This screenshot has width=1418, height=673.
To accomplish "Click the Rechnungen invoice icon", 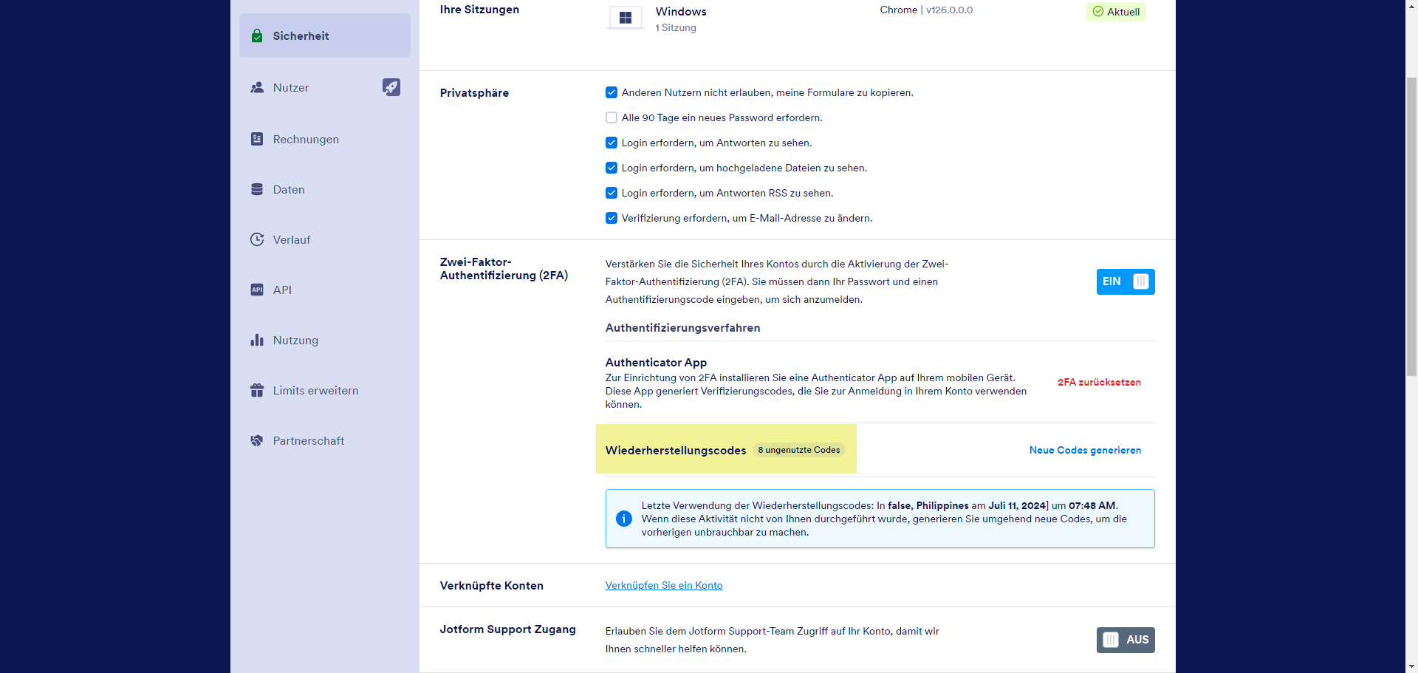I will 257,139.
